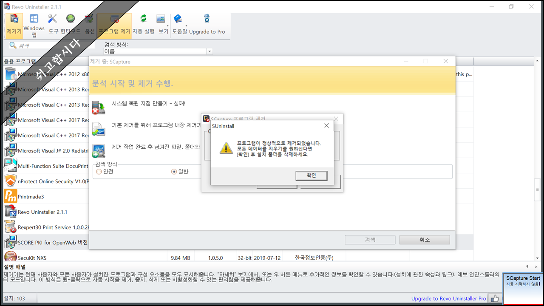Click 확인 in SUninstall message box

312,176
